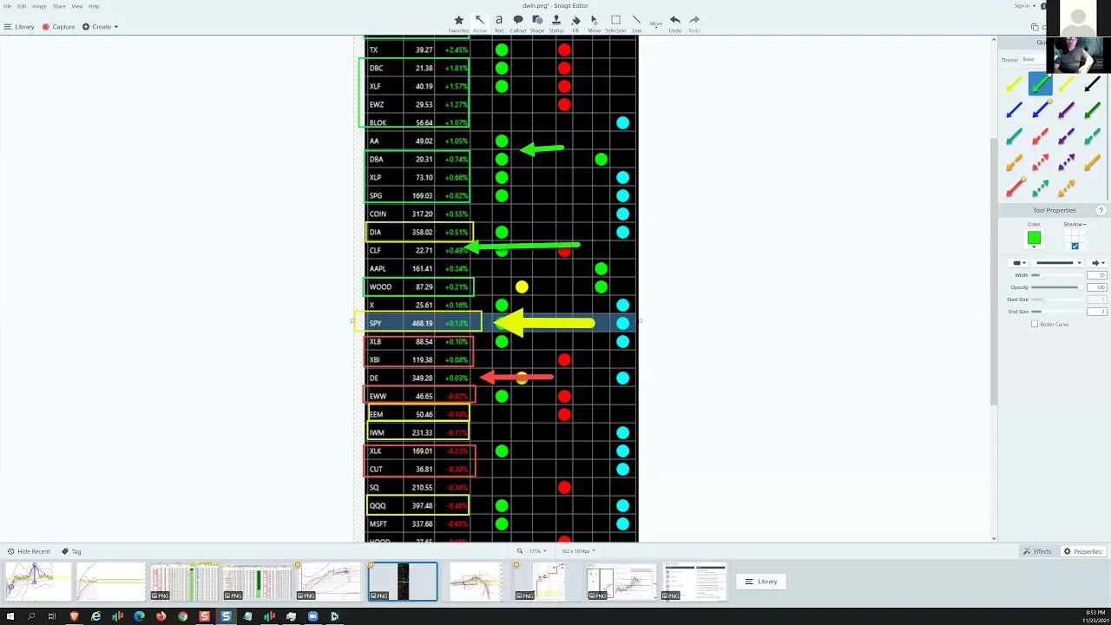Enable the Bezier Curve checkbox
This screenshot has width=1111, height=625.
tap(1035, 324)
